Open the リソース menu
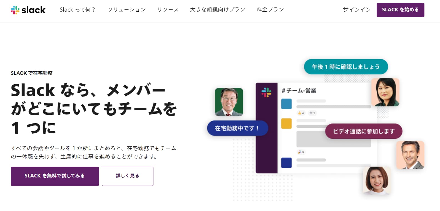The width and height of the screenshot is (440, 211). pyautogui.click(x=168, y=10)
